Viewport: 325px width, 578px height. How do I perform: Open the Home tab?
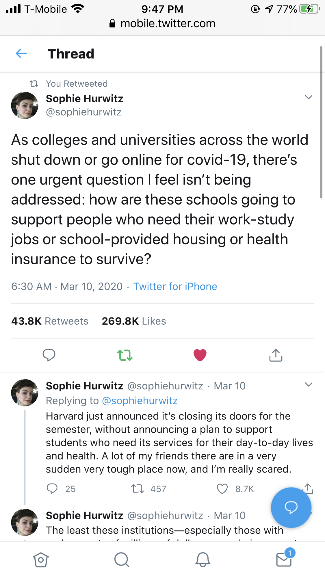pos(41,560)
